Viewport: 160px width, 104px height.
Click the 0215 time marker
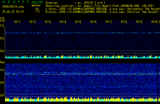pos(78,22)
